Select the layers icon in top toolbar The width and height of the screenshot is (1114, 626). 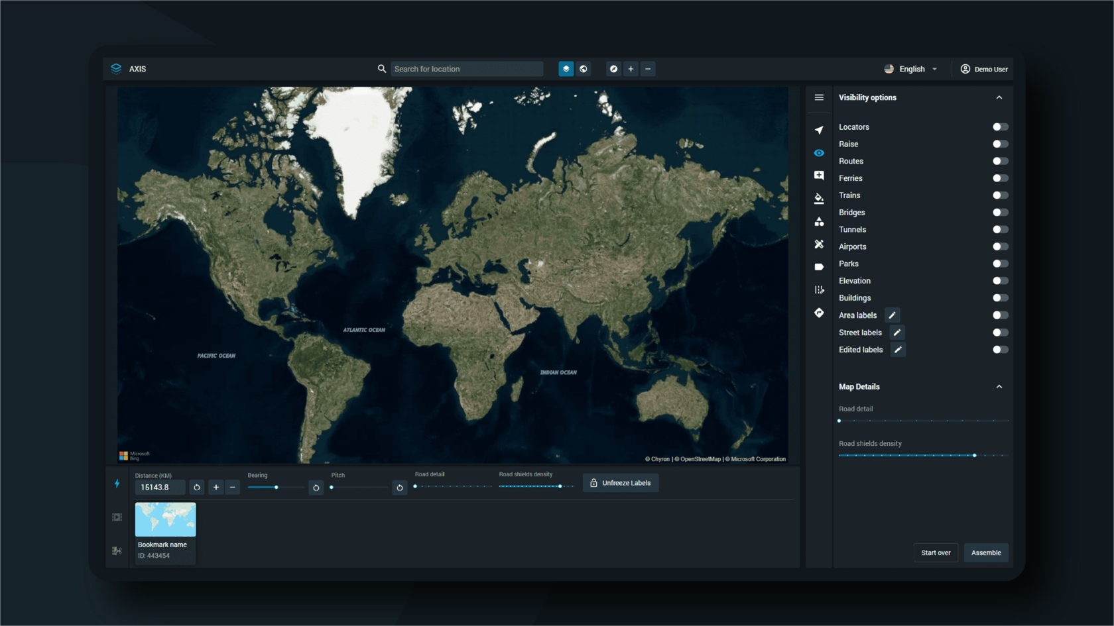click(x=566, y=69)
